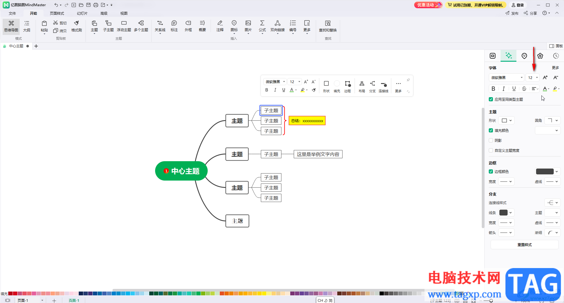Open the icon/emoji tab in side panel

524,56
